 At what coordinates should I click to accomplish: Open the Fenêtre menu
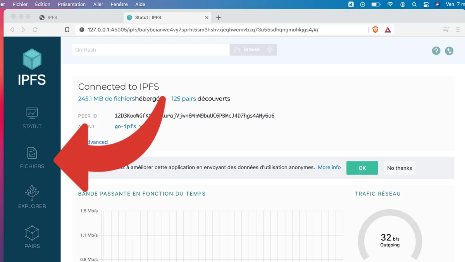(119, 4)
